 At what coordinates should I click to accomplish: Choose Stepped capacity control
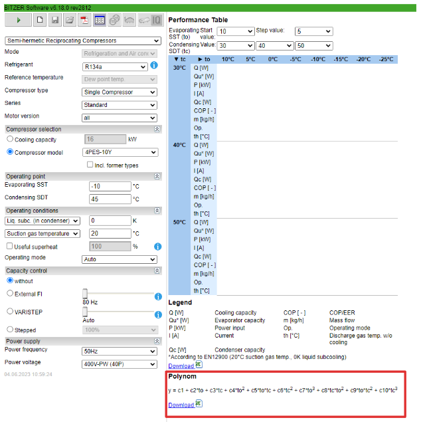point(10,330)
